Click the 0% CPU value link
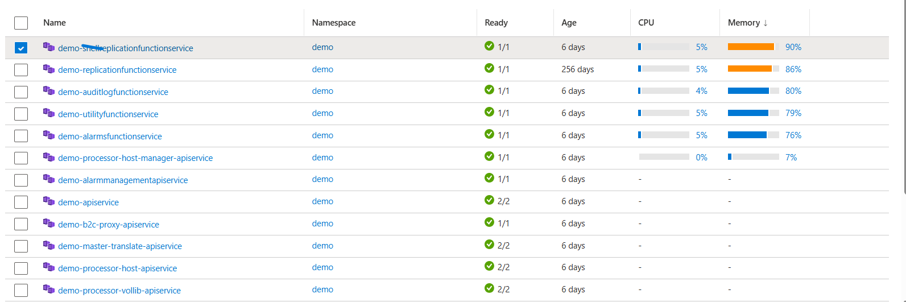 click(702, 158)
